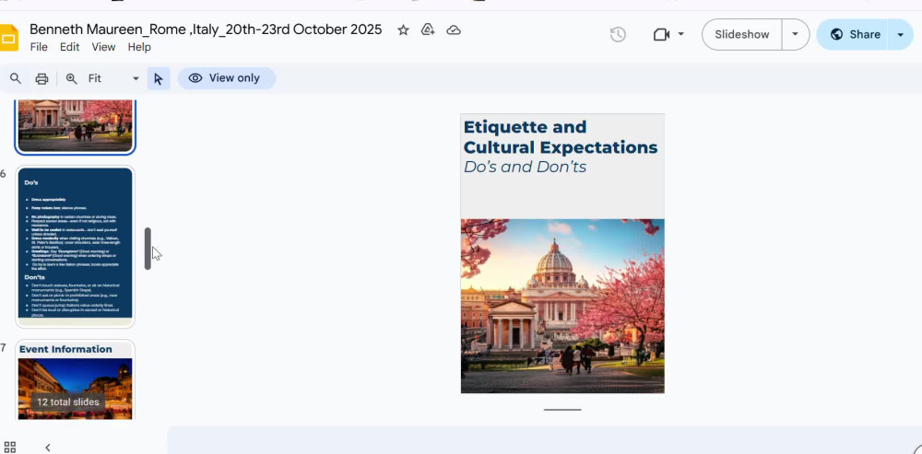
Task: Open the Share options dropdown arrow
Action: pos(900,35)
